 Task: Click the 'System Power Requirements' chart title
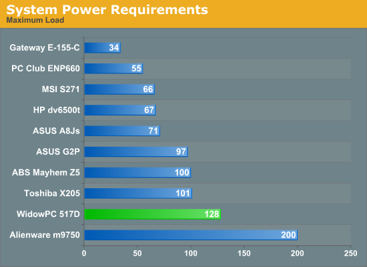(x=107, y=10)
